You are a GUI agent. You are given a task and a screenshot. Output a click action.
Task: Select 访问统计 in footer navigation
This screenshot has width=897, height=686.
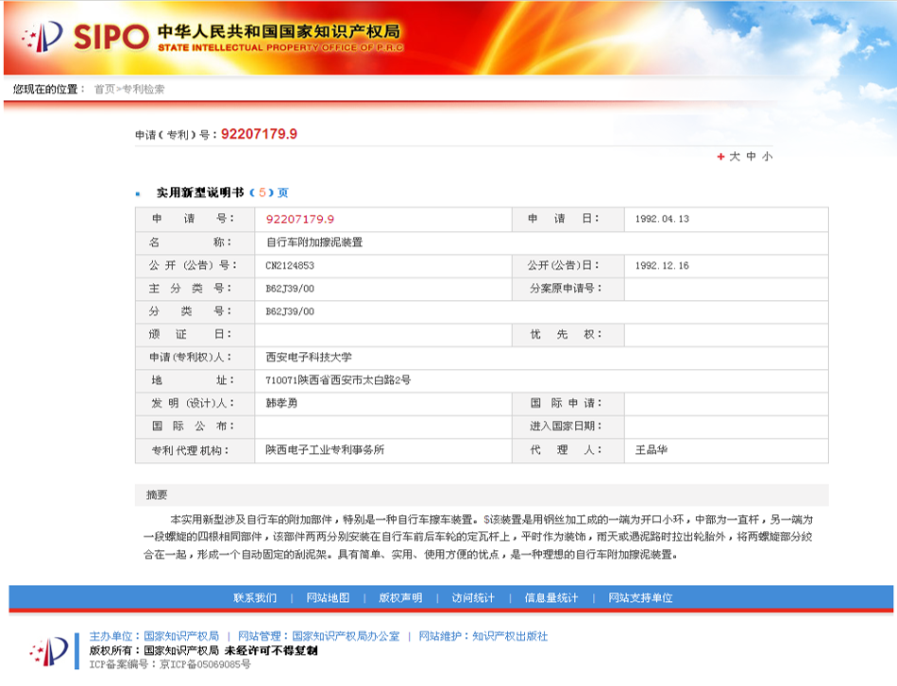473,597
